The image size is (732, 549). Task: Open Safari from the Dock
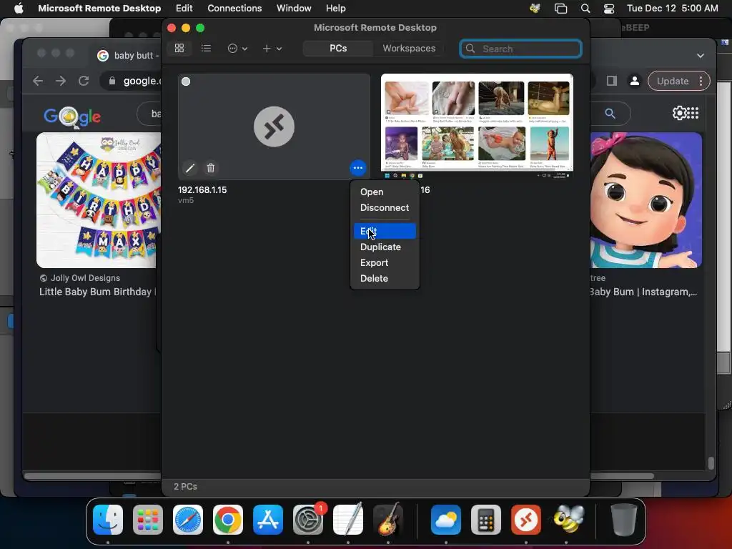pyautogui.click(x=188, y=520)
